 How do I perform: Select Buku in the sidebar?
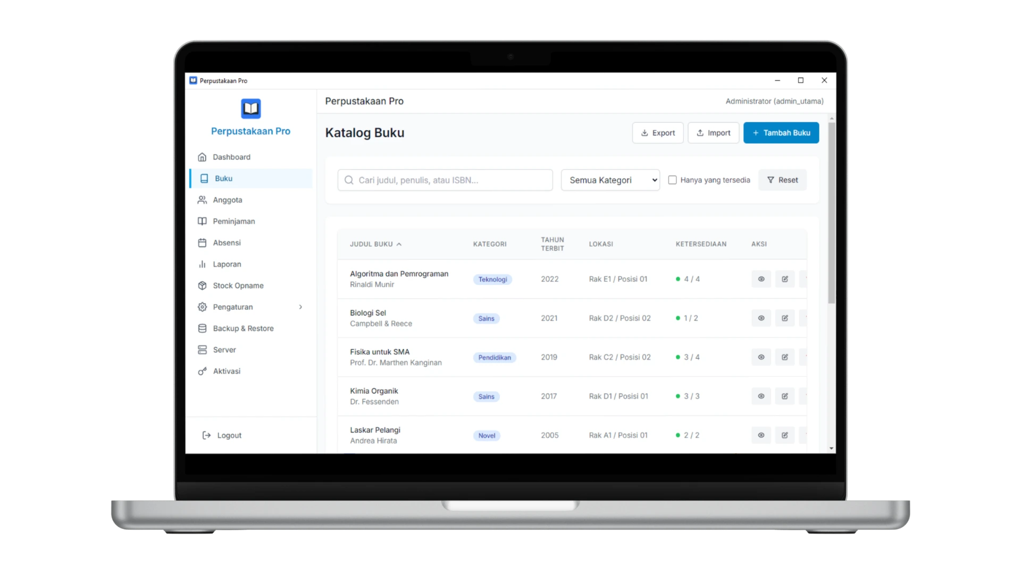tap(250, 179)
